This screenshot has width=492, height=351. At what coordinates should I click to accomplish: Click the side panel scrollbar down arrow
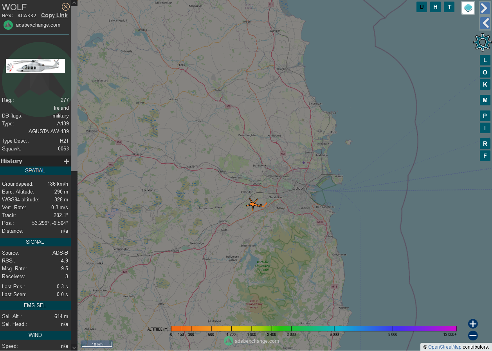74,347
